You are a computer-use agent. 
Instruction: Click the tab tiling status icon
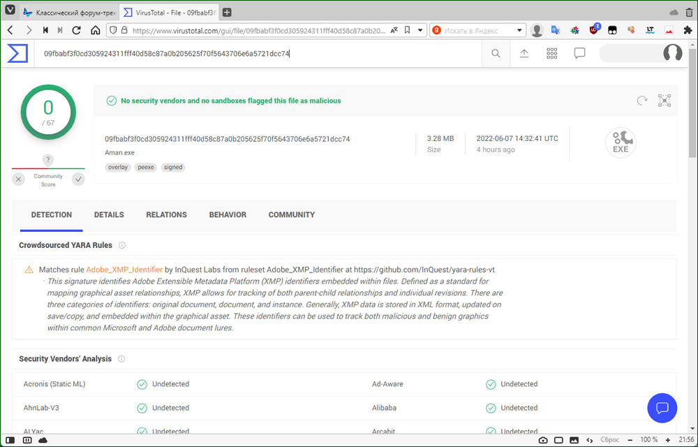(27, 440)
